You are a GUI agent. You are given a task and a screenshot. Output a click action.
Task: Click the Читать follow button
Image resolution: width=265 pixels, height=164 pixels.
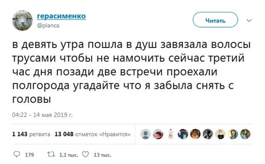coord(215,20)
